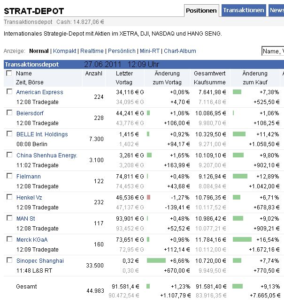Check the Beiersdorf row checkbox
This screenshot has width=284, height=304.
click(9, 112)
